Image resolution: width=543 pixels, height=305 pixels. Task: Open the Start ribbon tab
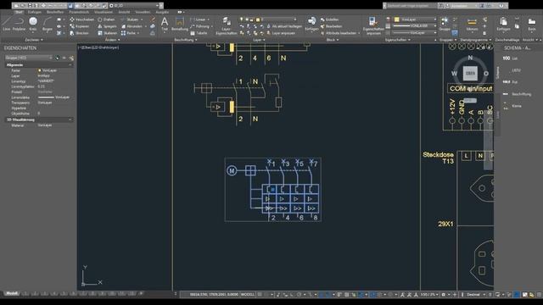(x=19, y=12)
